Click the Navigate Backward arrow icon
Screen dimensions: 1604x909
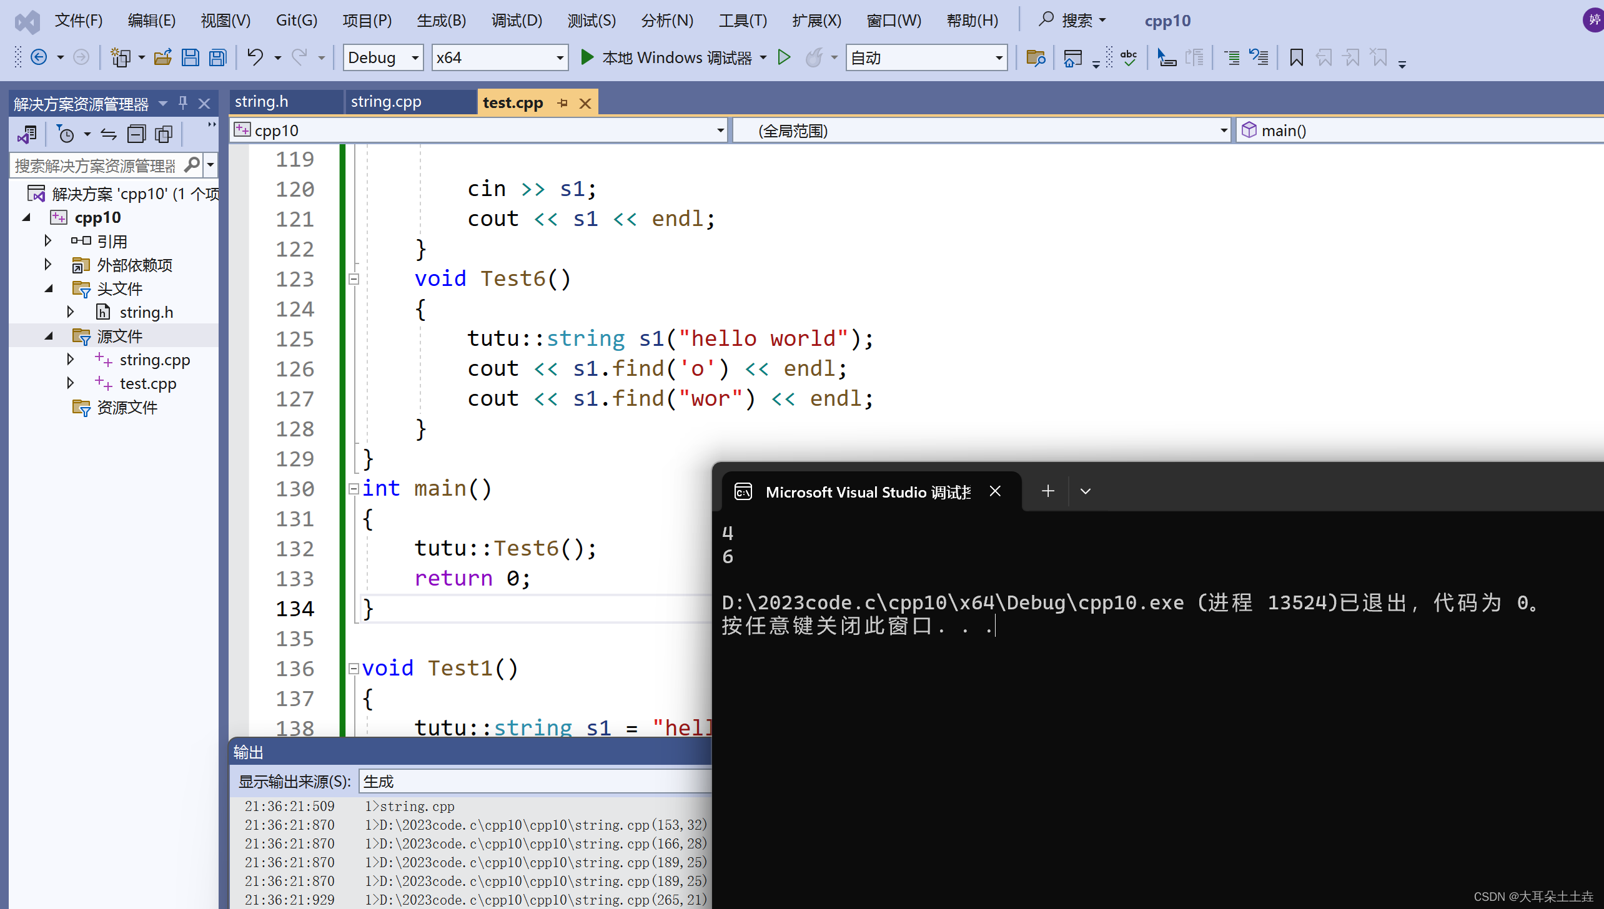tap(39, 57)
